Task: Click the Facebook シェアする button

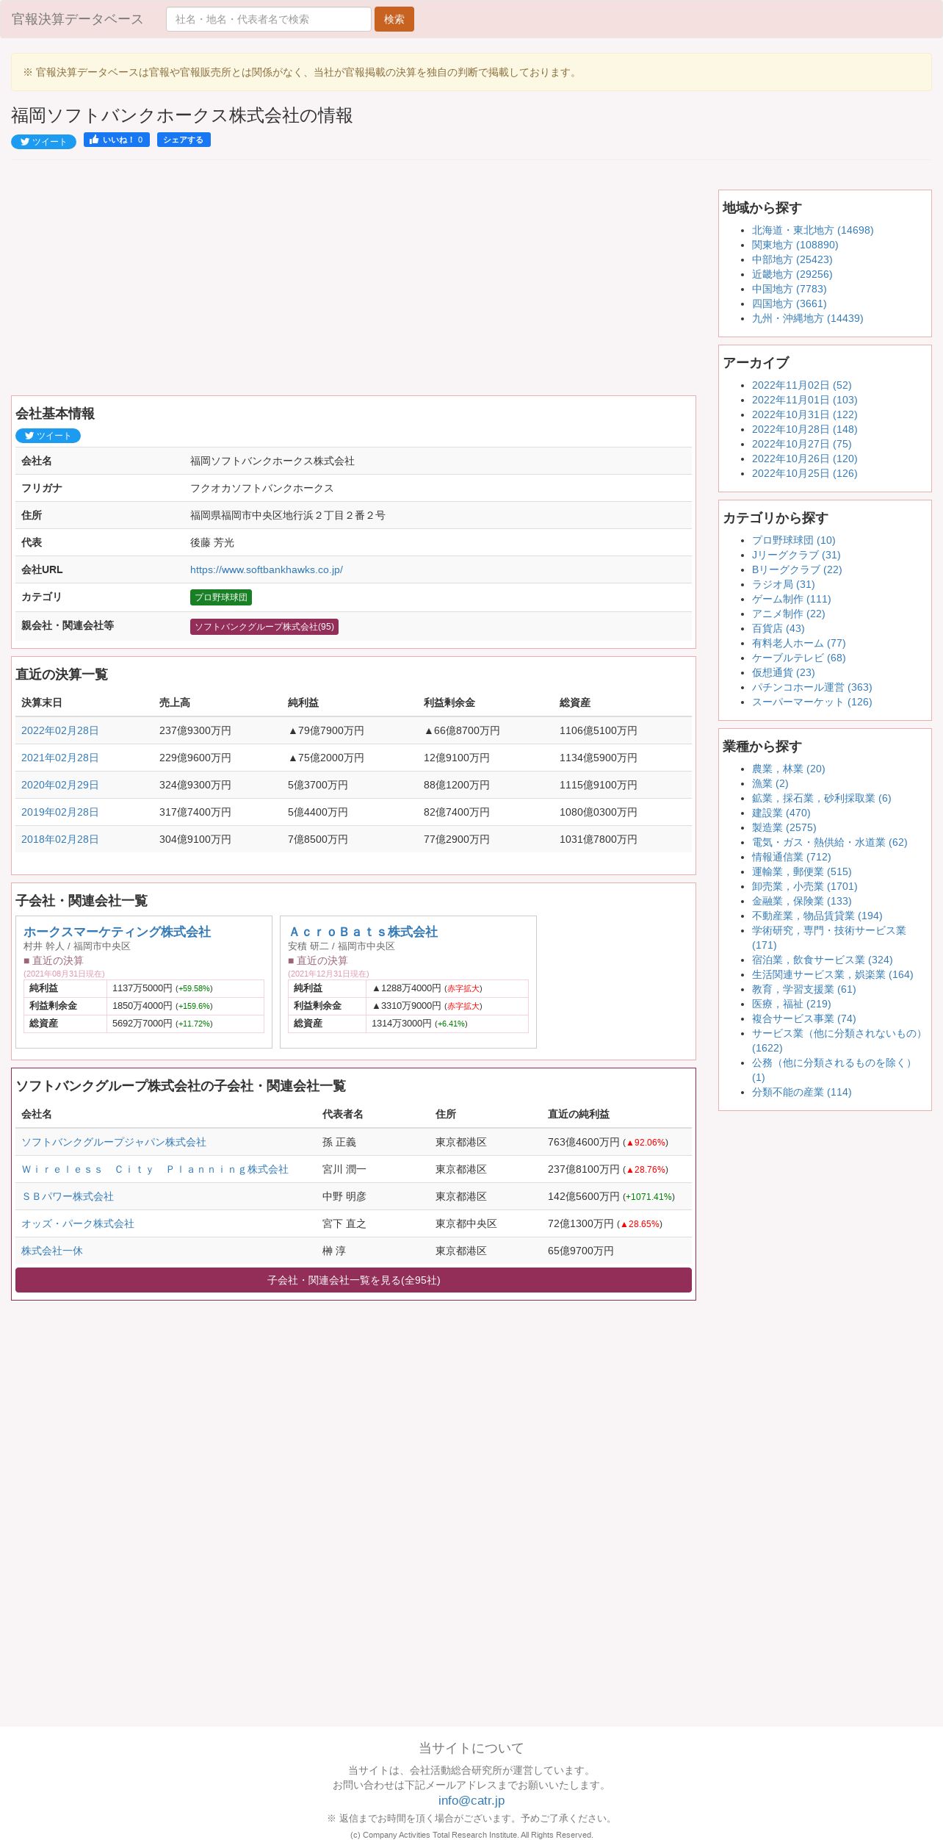Action: (184, 140)
